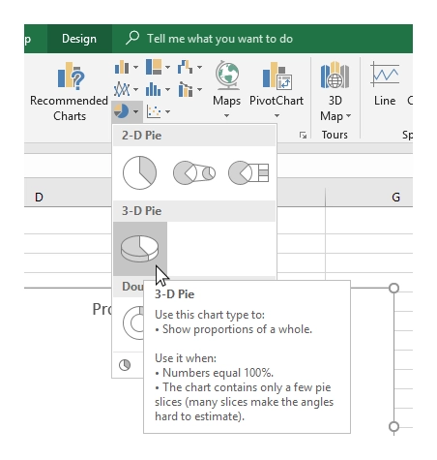
Task: Pick the Bar of Pie chart
Action: pos(248,173)
